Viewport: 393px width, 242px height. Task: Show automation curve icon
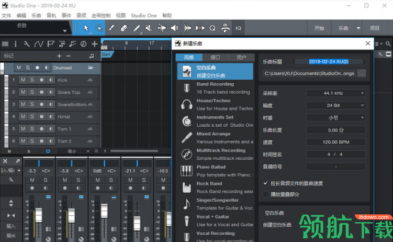[39, 44]
